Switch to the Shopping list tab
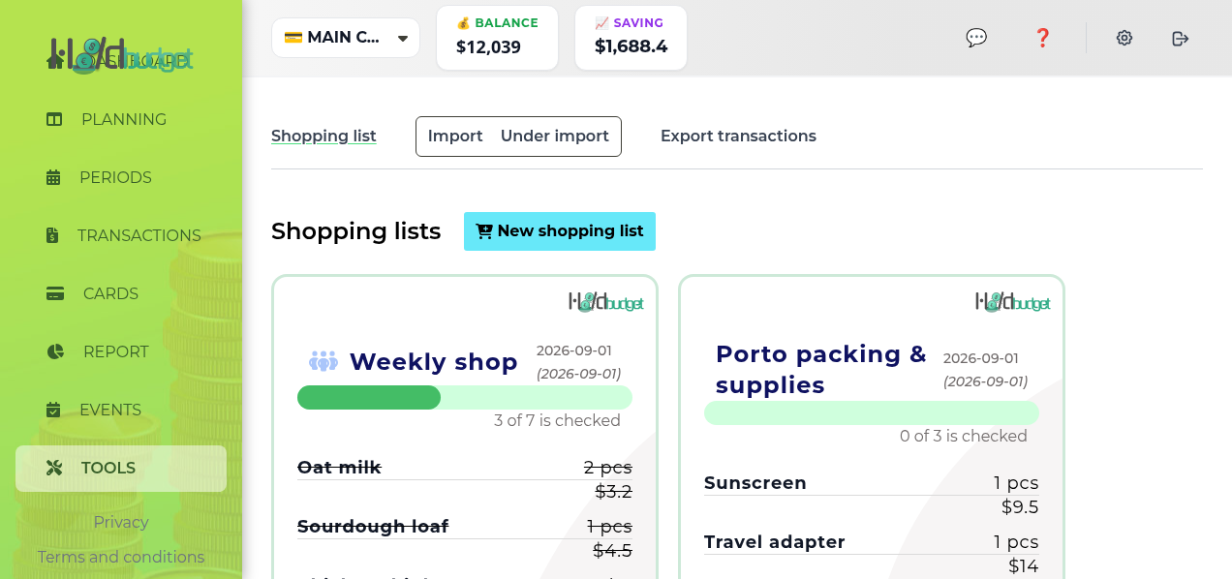The height and width of the screenshot is (579, 1232). click(323, 136)
